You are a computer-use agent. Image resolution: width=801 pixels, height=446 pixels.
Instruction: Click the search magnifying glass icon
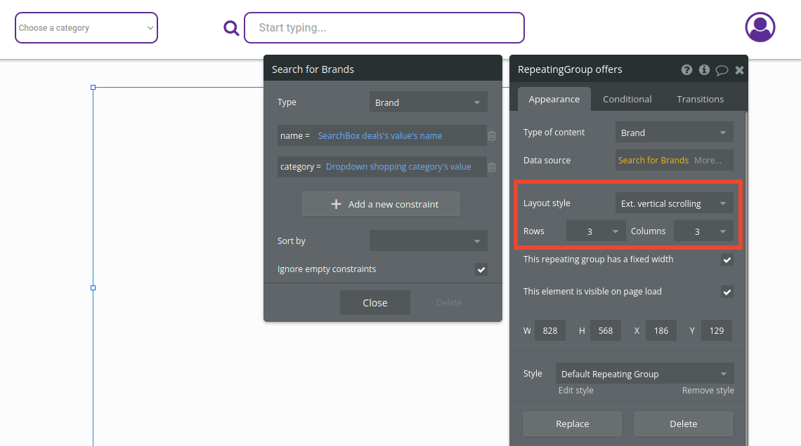(231, 27)
